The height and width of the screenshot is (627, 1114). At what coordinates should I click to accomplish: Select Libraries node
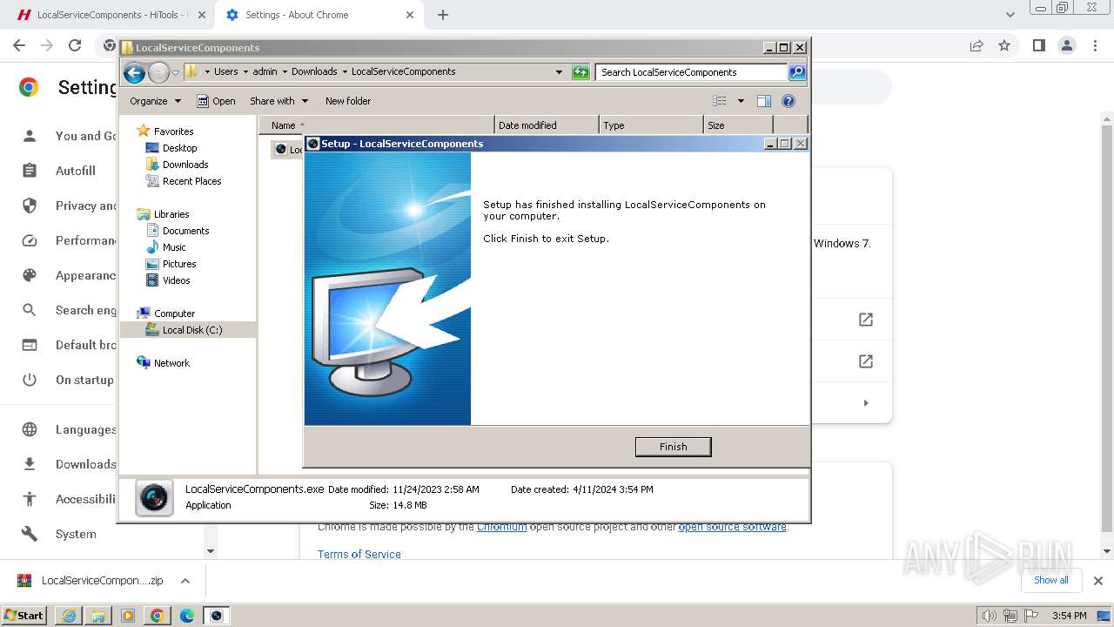171,214
